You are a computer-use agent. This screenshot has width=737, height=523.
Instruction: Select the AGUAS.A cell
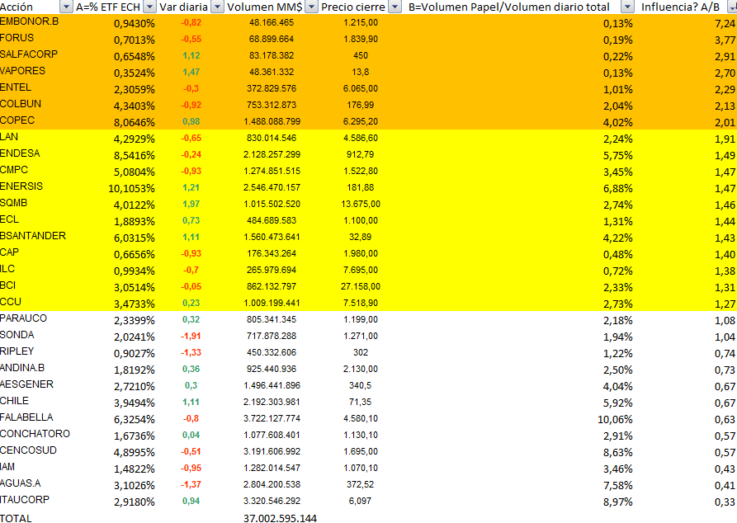coord(20,483)
